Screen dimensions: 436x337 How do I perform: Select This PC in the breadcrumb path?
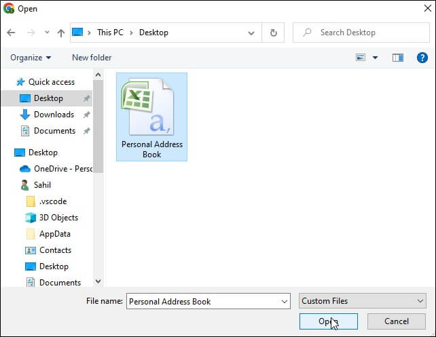pos(110,33)
